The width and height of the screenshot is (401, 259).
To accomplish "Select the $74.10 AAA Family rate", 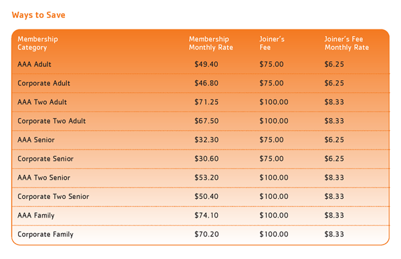I will click(x=207, y=216).
